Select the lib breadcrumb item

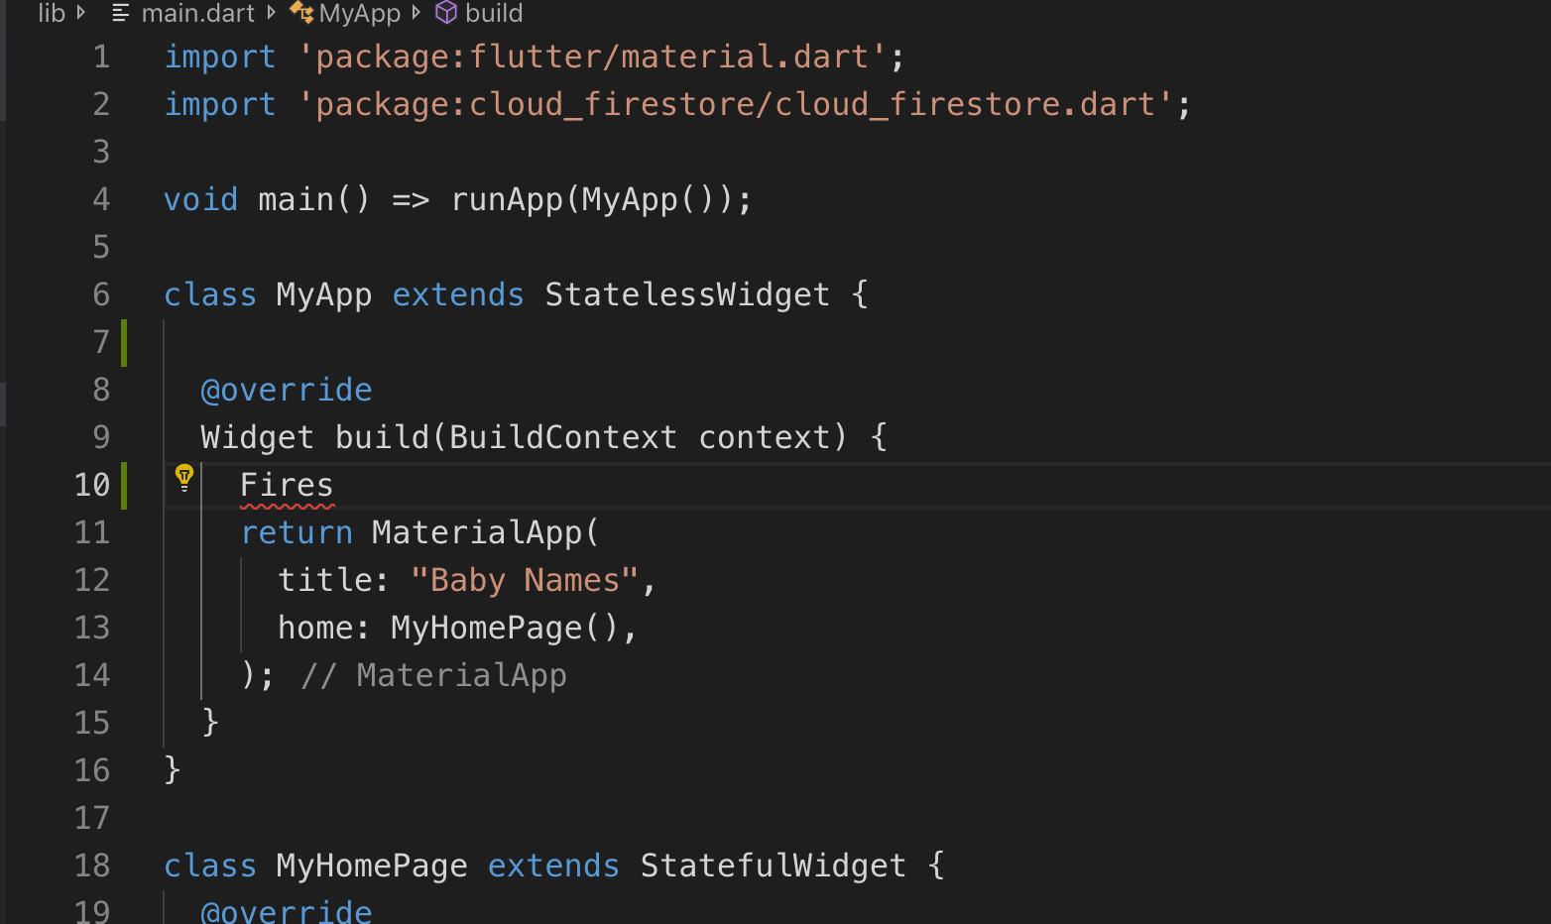52,14
